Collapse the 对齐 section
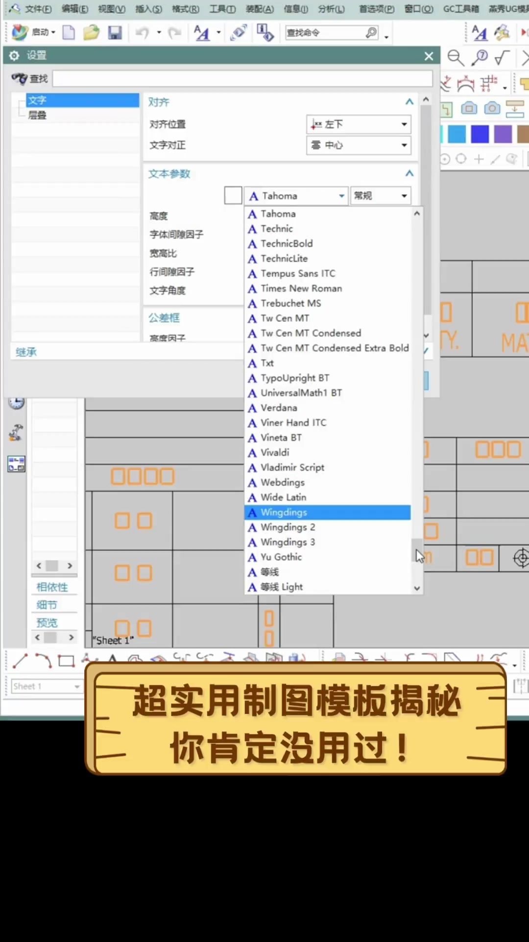Viewport: 529px width, 942px height. pos(409,102)
